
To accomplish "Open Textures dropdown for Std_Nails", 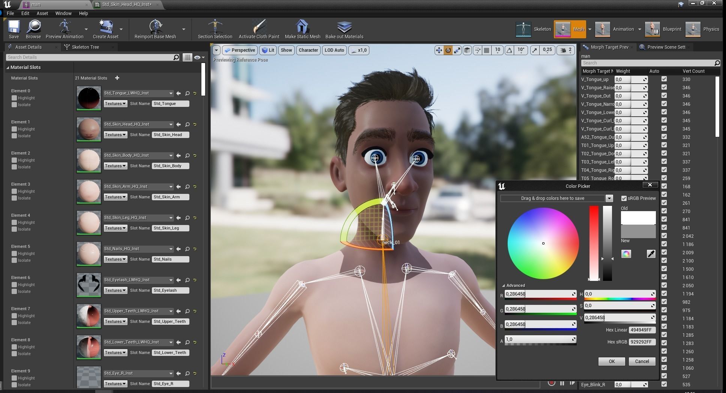I will point(115,259).
